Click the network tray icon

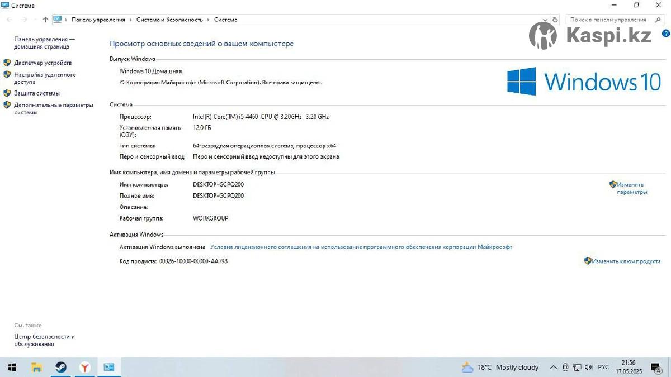pyautogui.click(x=577, y=368)
